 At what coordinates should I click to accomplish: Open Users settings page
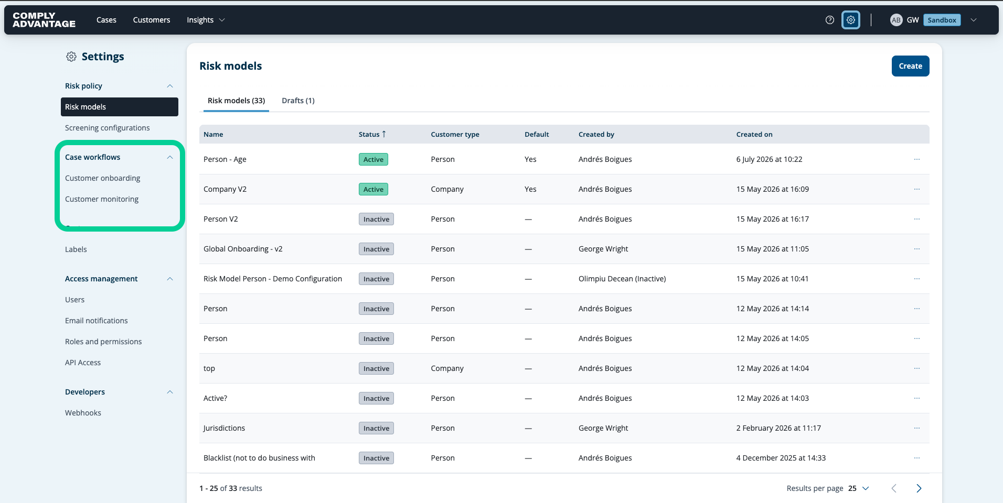point(74,300)
